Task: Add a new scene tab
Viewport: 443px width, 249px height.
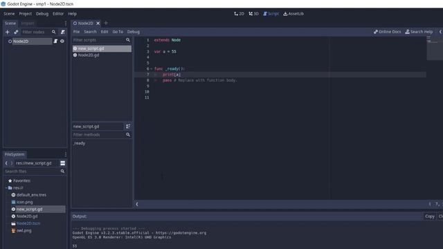Action: pos(106,23)
